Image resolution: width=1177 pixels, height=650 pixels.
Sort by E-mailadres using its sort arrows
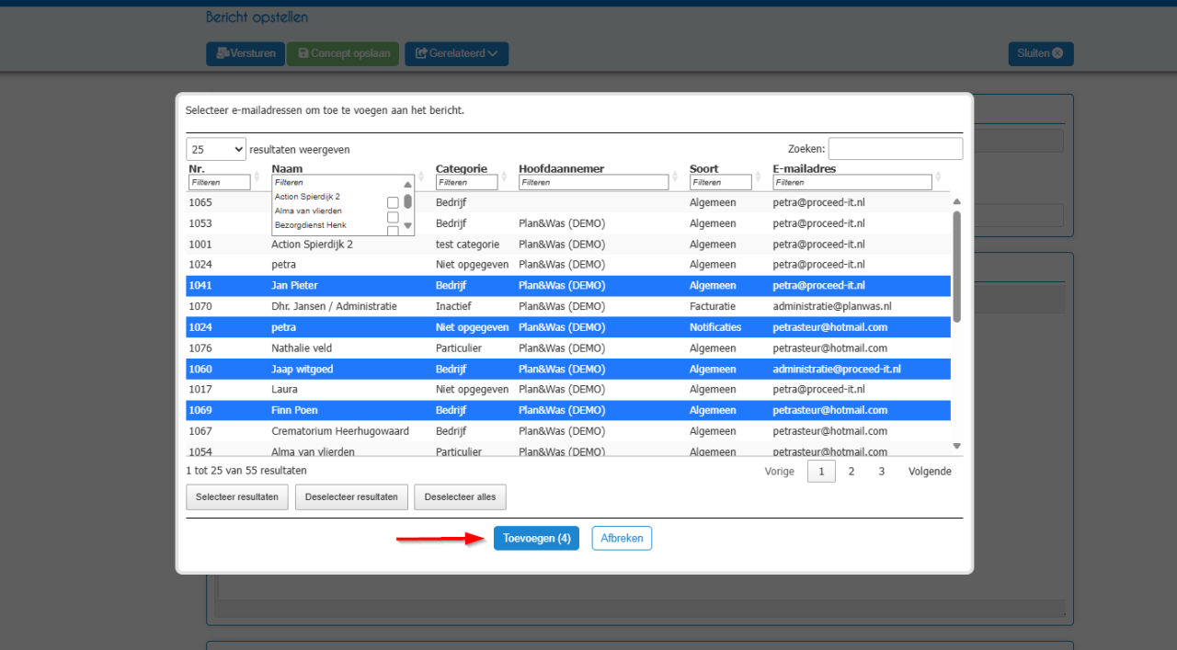[x=939, y=177]
